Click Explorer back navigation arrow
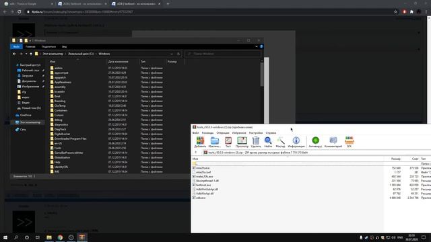The width and height of the screenshot is (431, 242). click(x=14, y=54)
